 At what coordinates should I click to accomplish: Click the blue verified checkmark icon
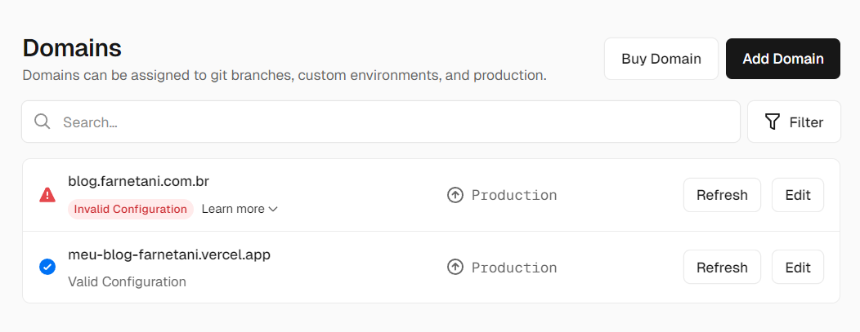click(x=47, y=267)
